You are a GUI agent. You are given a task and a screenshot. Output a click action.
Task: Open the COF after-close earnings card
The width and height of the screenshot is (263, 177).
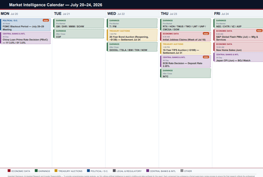[x=79, y=34]
